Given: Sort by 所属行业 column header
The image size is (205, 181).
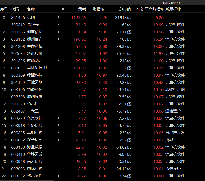Looking at the screenshot, I should (173, 9).
